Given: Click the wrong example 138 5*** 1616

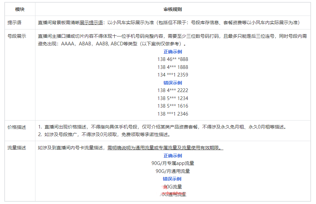Looking at the screenshot, I should 173,106.
